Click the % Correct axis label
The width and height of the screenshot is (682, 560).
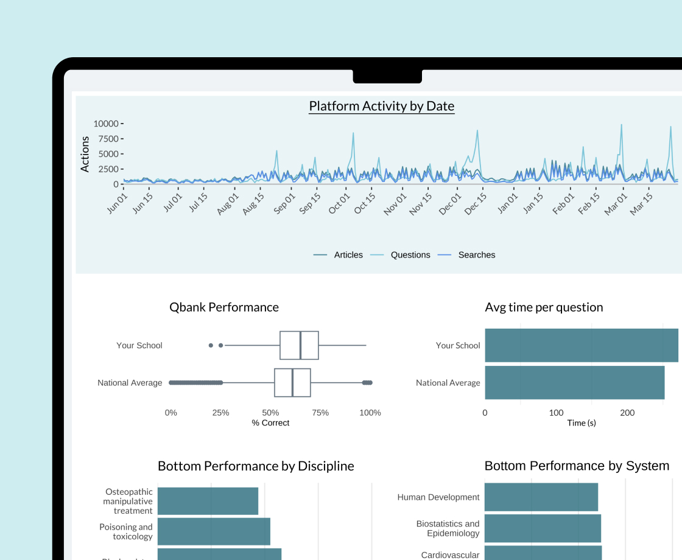coord(270,423)
